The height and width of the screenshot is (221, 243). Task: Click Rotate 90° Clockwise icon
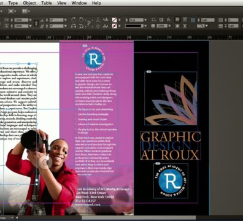point(74,20)
